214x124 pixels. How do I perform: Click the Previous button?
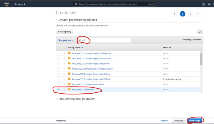(179, 121)
